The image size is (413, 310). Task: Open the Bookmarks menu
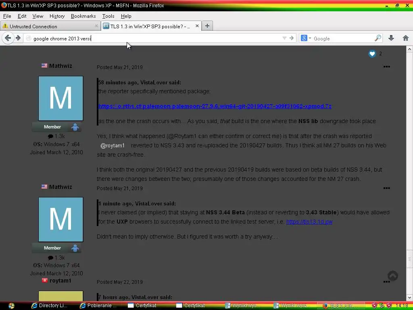(x=83, y=16)
